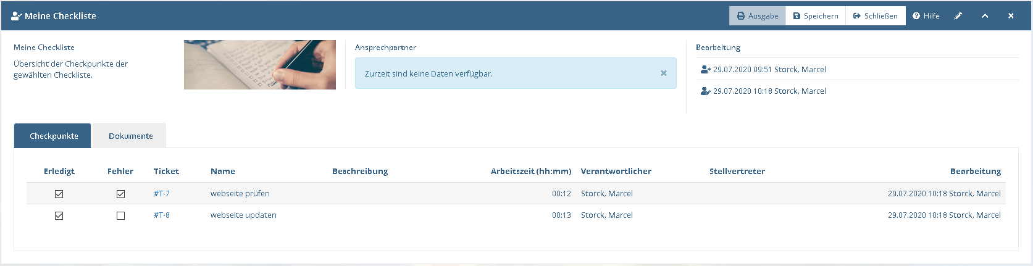
Task: Open ticket link #T-7
Action: pos(162,194)
